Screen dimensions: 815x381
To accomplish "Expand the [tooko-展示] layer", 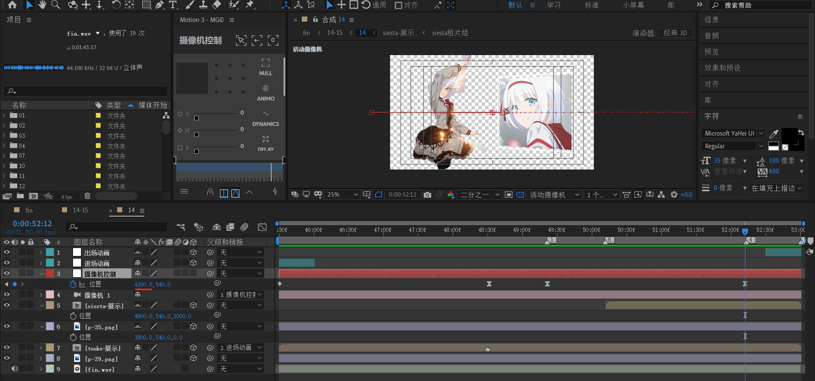I will click(42, 348).
